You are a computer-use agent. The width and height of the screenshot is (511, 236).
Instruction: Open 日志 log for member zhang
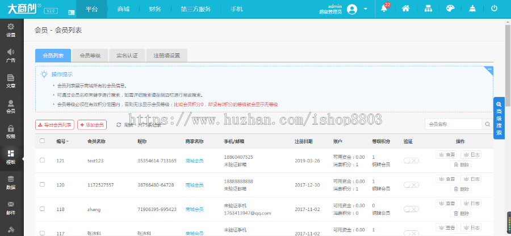click(471, 203)
